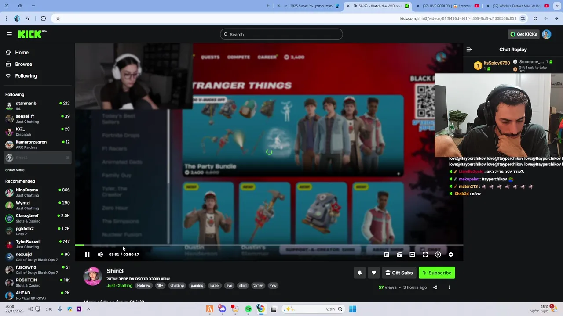Switch to the Shiri3 VOD browser tab

[x=378, y=6]
